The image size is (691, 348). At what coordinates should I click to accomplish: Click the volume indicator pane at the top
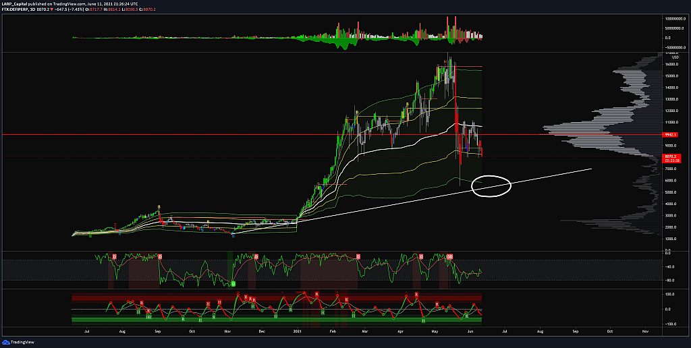coord(277,33)
